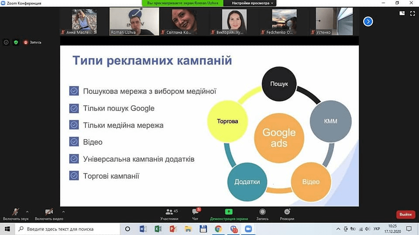Open the Windows notification center icon

tap(409, 229)
